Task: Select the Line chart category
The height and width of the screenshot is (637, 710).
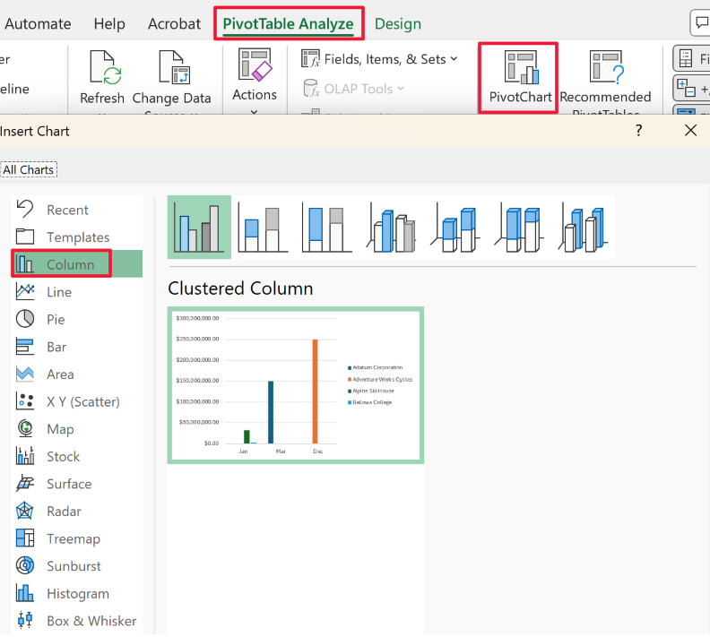Action: coord(77,292)
